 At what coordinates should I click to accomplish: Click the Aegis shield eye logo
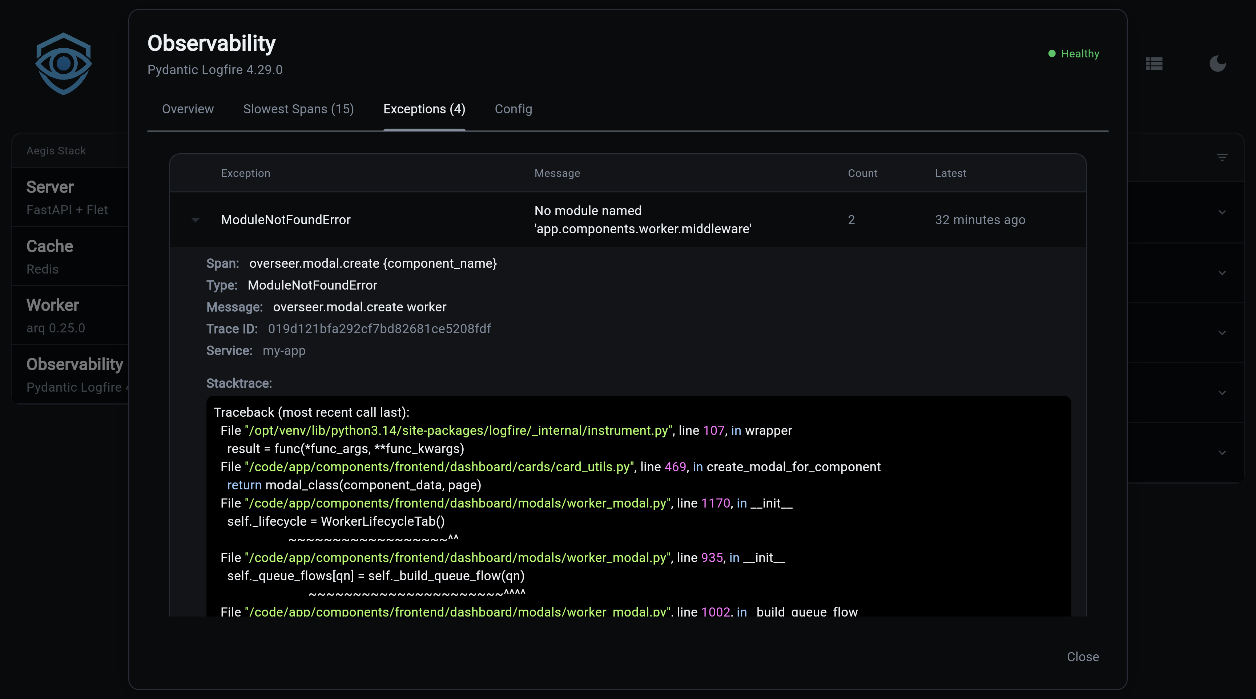coord(63,63)
